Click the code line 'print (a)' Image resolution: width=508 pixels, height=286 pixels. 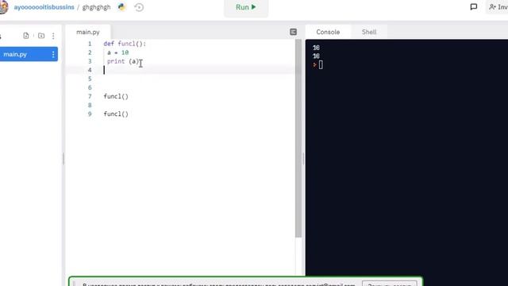(x=123, y=61)
